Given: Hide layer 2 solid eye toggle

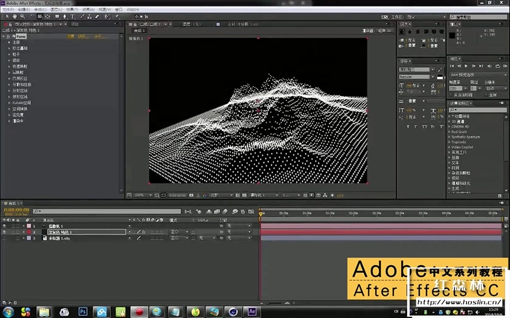Looking at the screenshot, I should (x=4, y=232).
